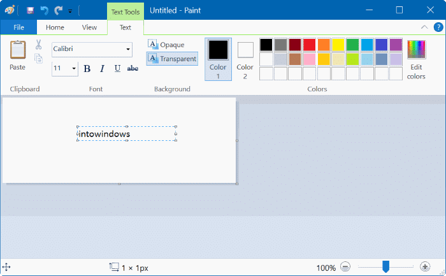The width and height of the screenshot is (446, 276).
Task: Click the Text Tools contextual tab header
Action: coord(126,11)
